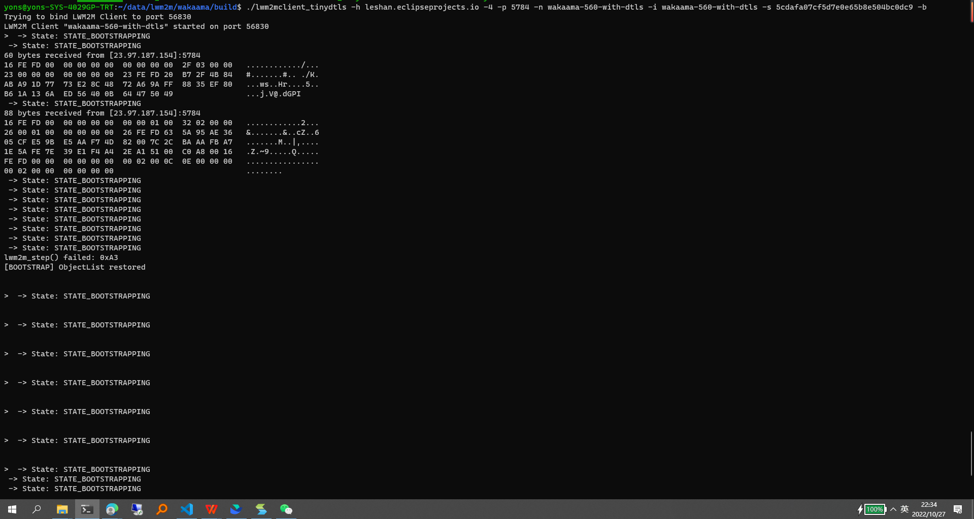Click the 22:34 clock to open calendar
The width and height of the screenshot is (974, 519).
tap(928, 505)
